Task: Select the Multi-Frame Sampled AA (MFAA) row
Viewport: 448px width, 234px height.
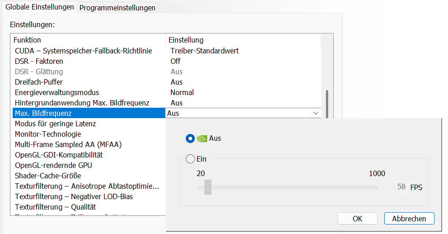Action: (x=89, y=144)
